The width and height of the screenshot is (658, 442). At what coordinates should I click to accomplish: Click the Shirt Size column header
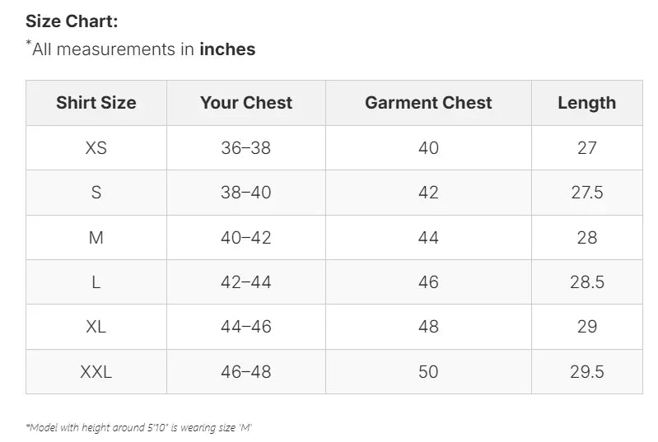tap(96, 103)
